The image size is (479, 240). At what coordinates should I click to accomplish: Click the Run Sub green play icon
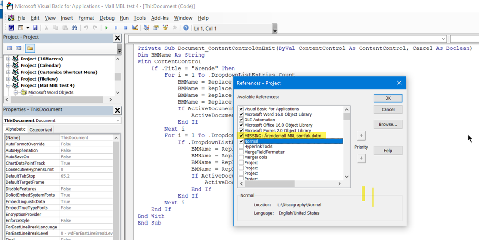tap(106, 28)
